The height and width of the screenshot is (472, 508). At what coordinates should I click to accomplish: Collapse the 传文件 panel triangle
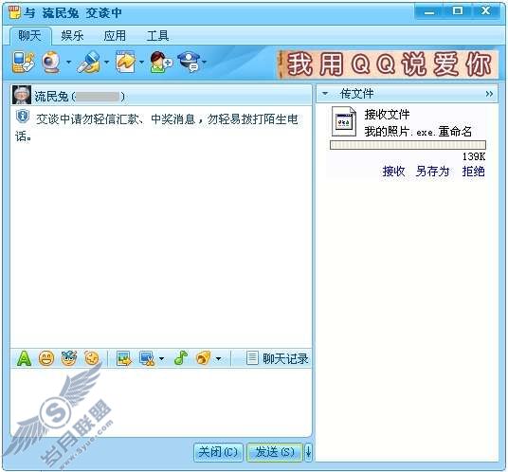pos(325,94)
